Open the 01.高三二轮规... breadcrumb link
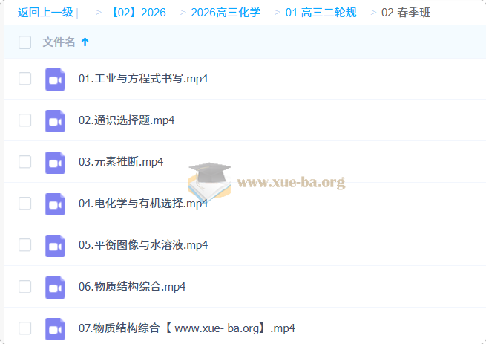 pos(325,13)
